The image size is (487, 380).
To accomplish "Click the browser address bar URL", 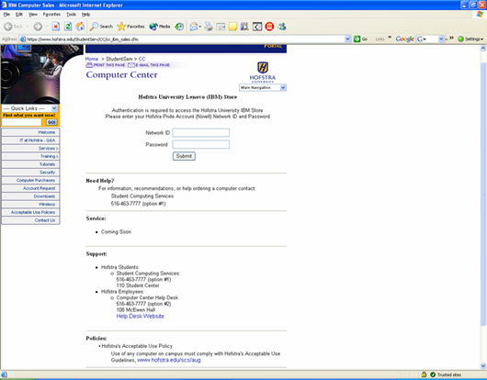I will [83, 39].
